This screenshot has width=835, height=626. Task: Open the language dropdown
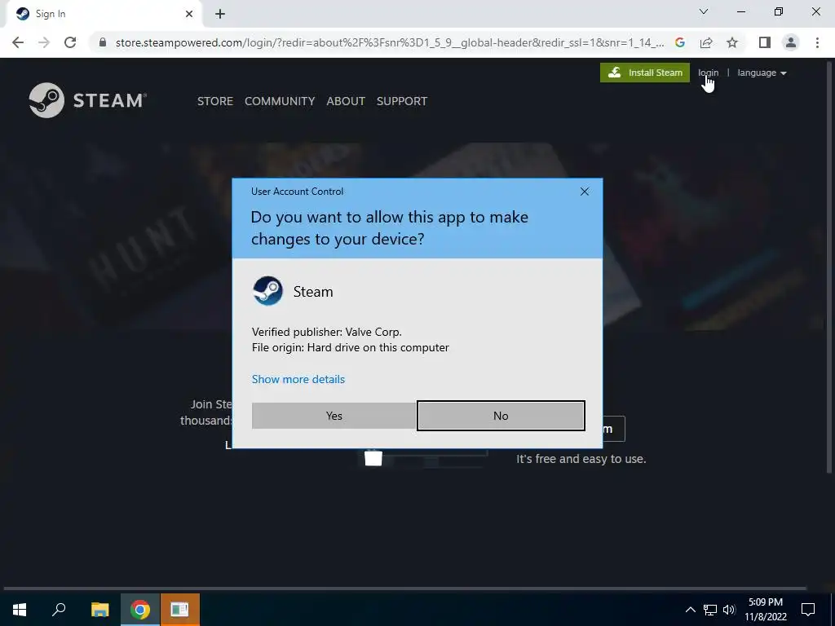pyautogui.click(x=762, y=73)
